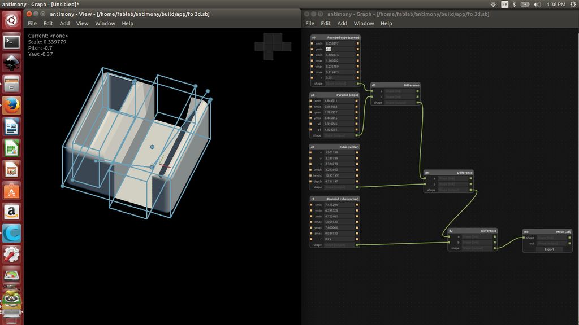Image resolution: width=579 pixels, height=325 pixels.
Task: Open View menu in the View window
Action: [x=83, y=24]
